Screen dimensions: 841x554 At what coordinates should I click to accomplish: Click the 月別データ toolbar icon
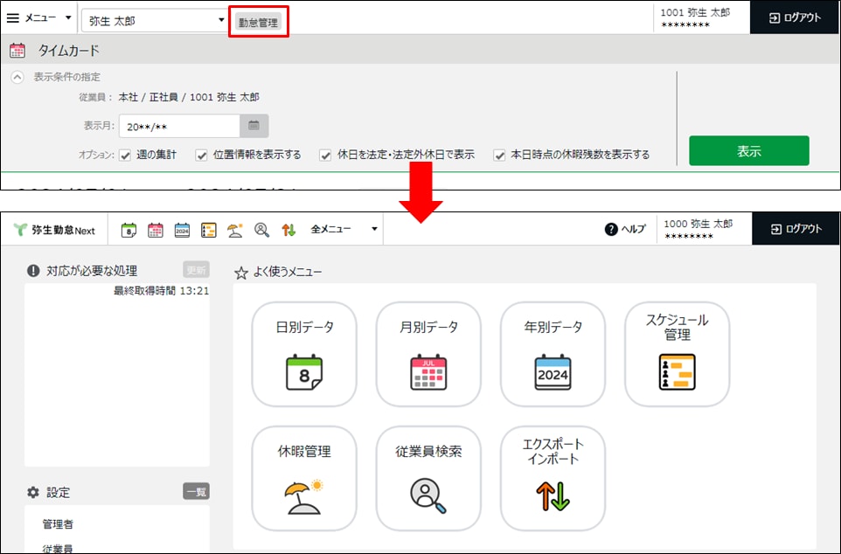pyautogui.click(x=156, y=230)
